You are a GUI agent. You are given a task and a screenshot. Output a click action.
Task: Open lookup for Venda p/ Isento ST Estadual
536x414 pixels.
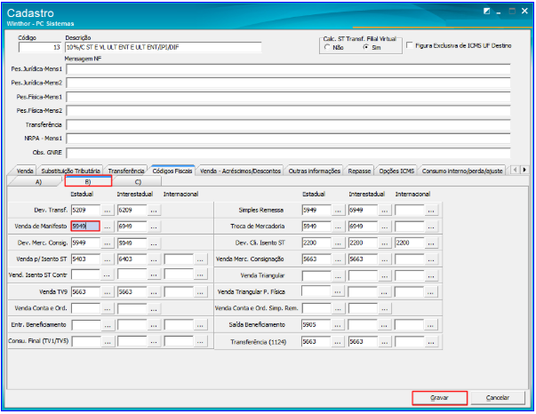click(x=108, y=259)
